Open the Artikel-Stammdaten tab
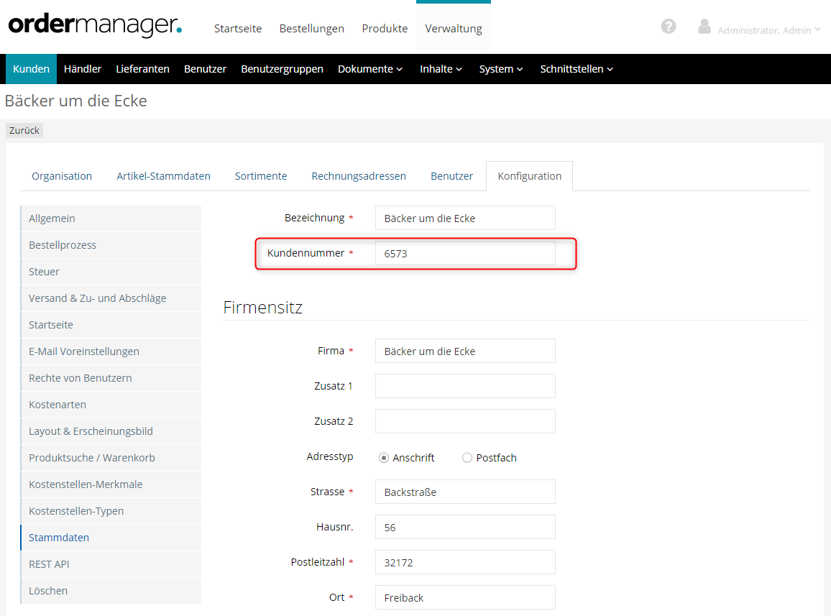This screenshot has width=831, height=616. [163, 176]
